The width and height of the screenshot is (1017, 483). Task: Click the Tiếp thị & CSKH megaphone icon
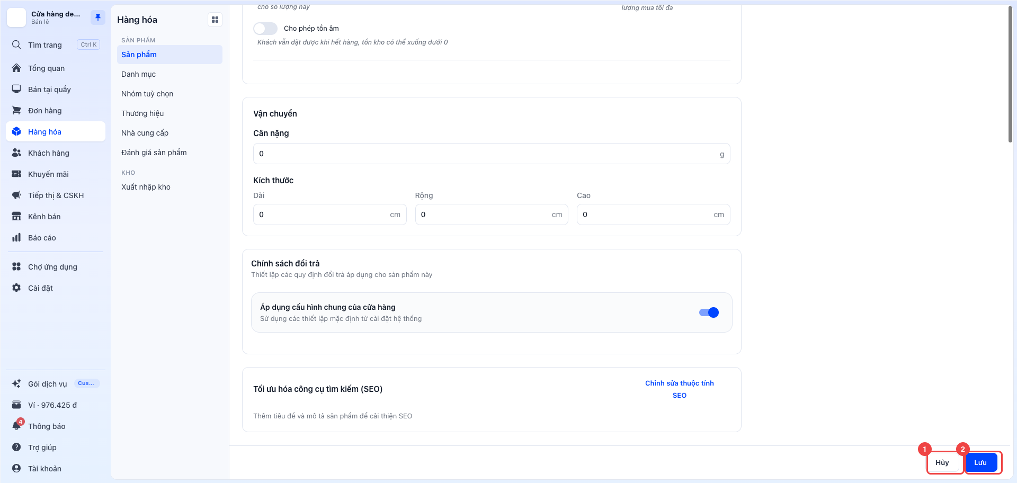pyautogui.click(x=16, y=195)
